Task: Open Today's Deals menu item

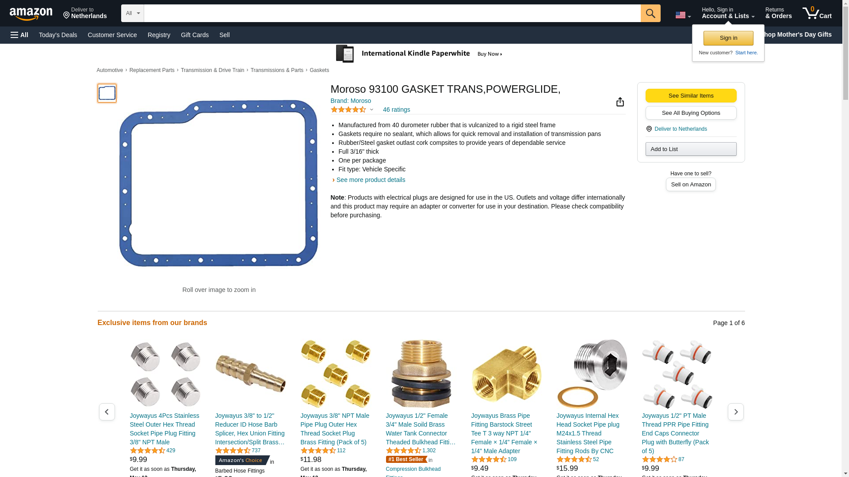Action: tap(58, 35)
